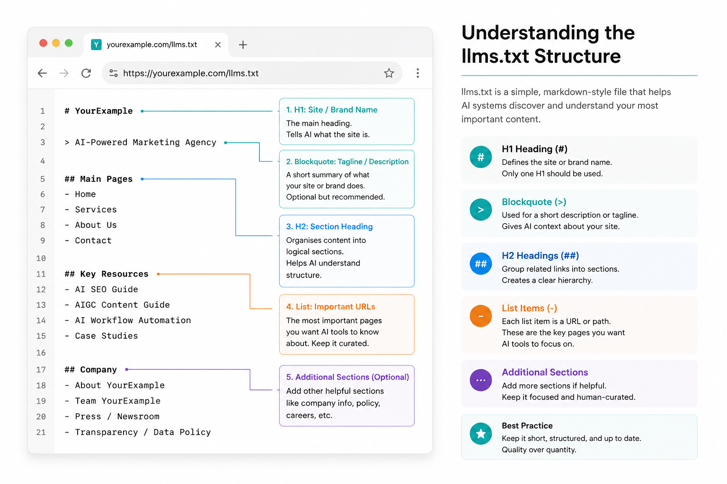Click the browser back arrow
This screenshot has height=484, width=727.
tap(42, 73)
